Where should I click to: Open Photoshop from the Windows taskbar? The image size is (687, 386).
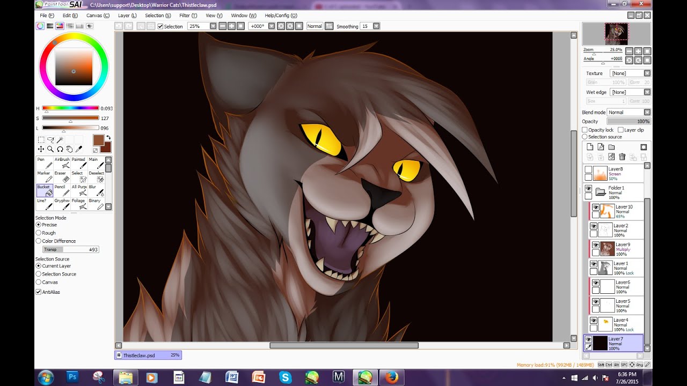tap(72, 377)
